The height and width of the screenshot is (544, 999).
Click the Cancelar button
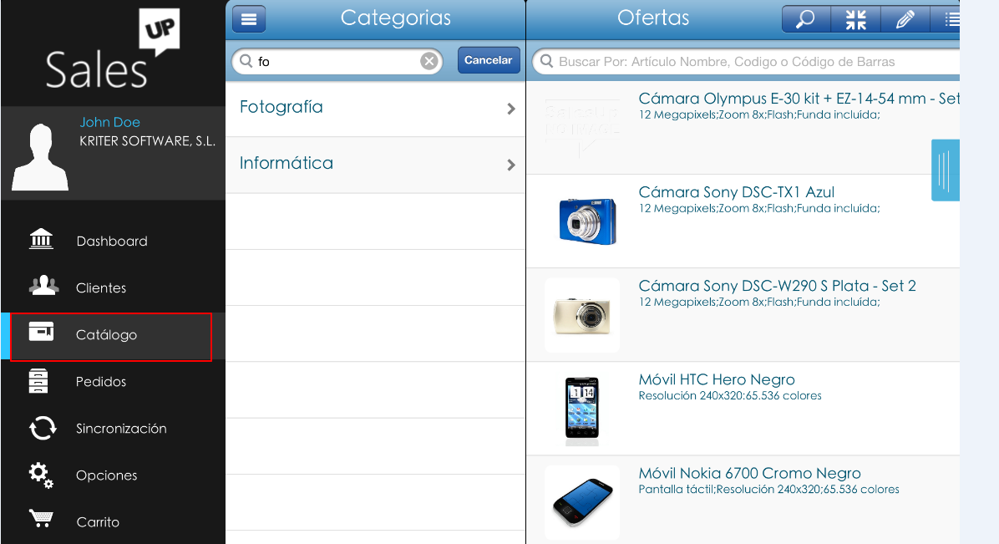489,60
